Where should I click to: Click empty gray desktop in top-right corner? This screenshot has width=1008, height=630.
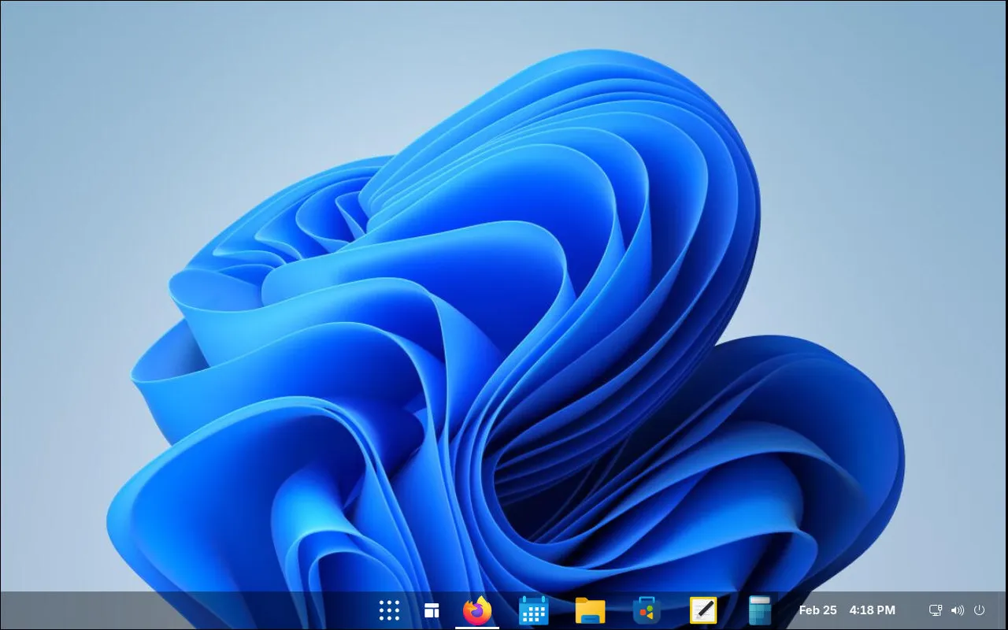click(961, 47)
